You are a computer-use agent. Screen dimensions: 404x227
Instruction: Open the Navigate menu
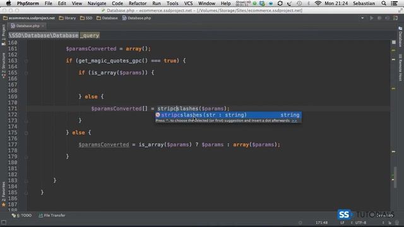(97, 3)
